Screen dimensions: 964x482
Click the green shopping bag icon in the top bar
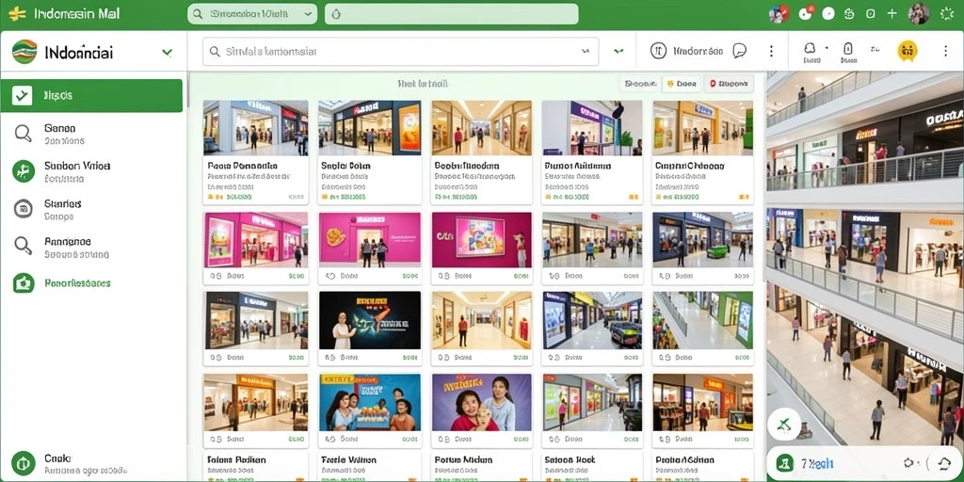pos(850,13)
